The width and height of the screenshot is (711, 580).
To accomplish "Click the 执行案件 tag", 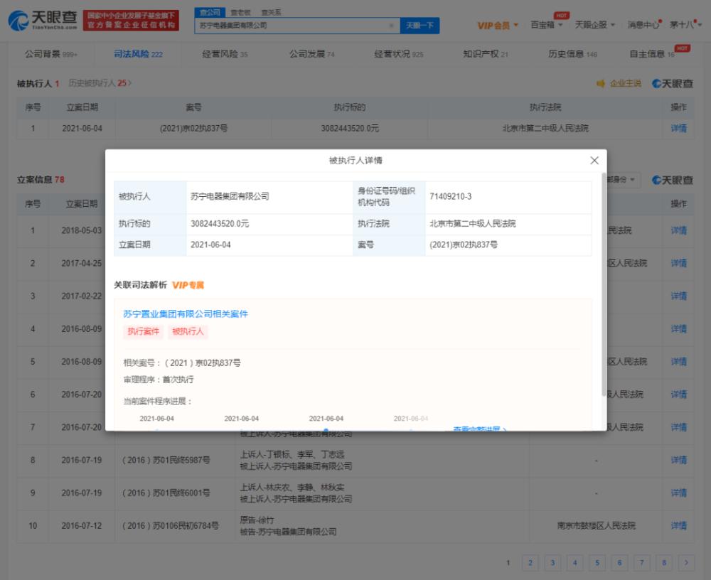I will 144,331.
